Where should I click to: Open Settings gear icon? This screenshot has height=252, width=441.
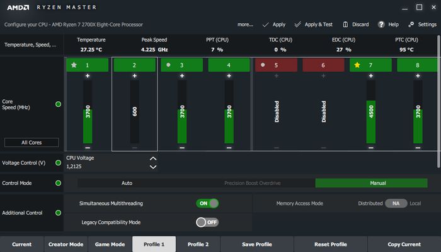pos(411,25)
